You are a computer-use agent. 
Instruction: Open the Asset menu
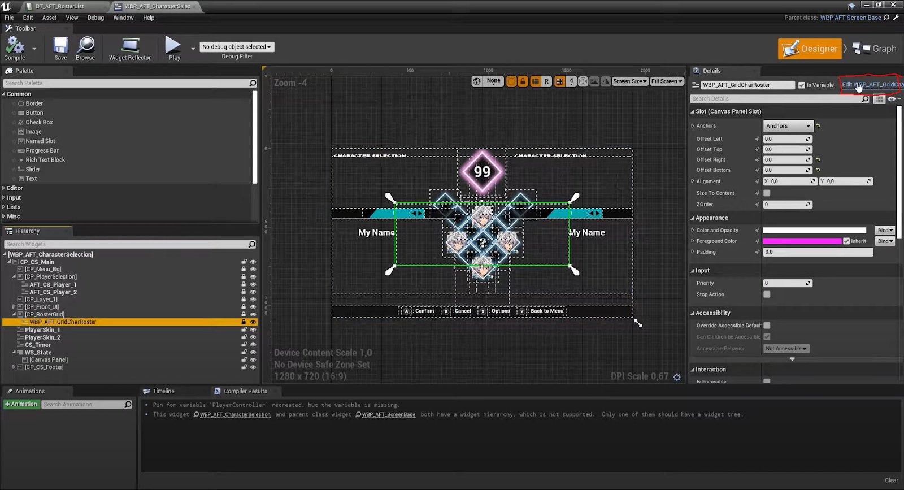point(49,18)
